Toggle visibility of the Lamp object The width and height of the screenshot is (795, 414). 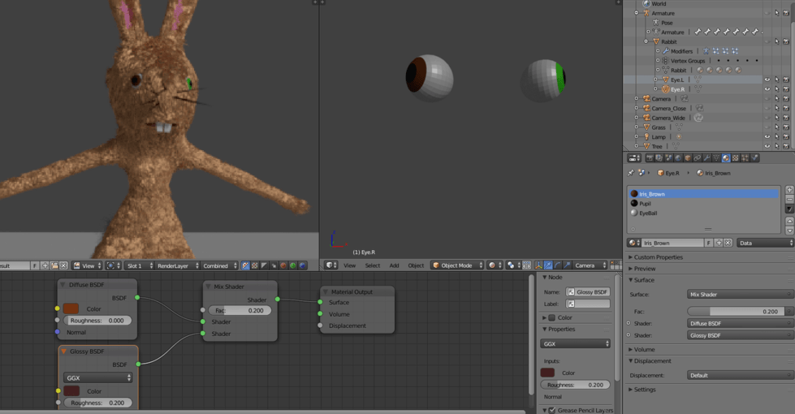[767, 136]
